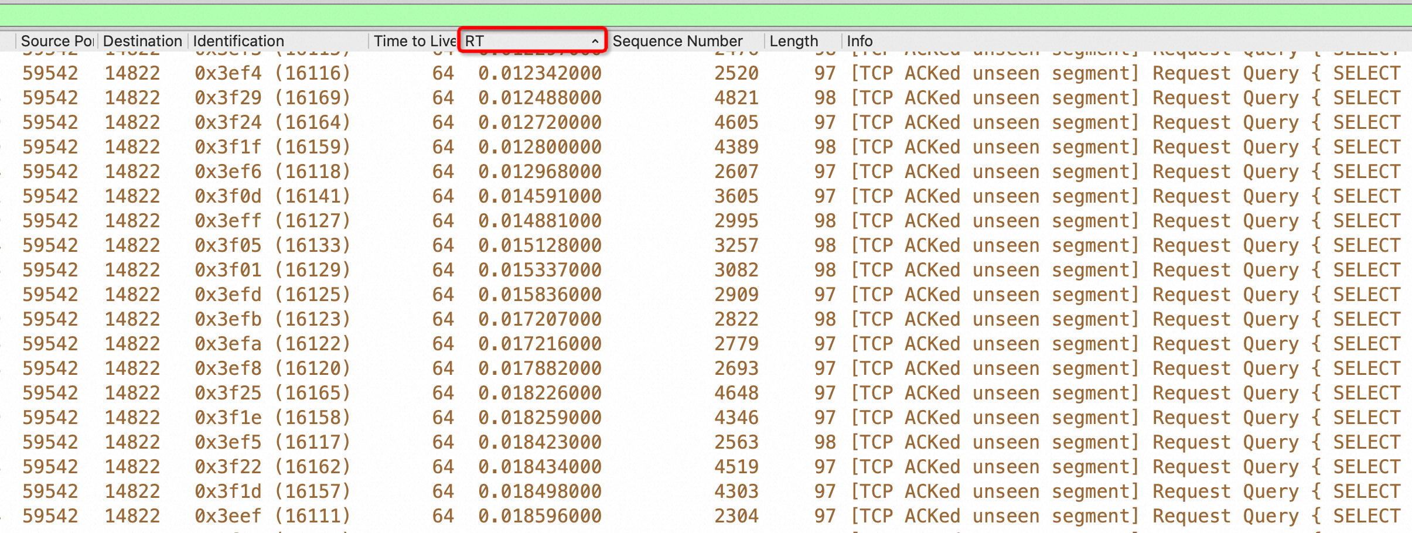Click sequence number 3082
The image size is (1412, 533).
736,270
